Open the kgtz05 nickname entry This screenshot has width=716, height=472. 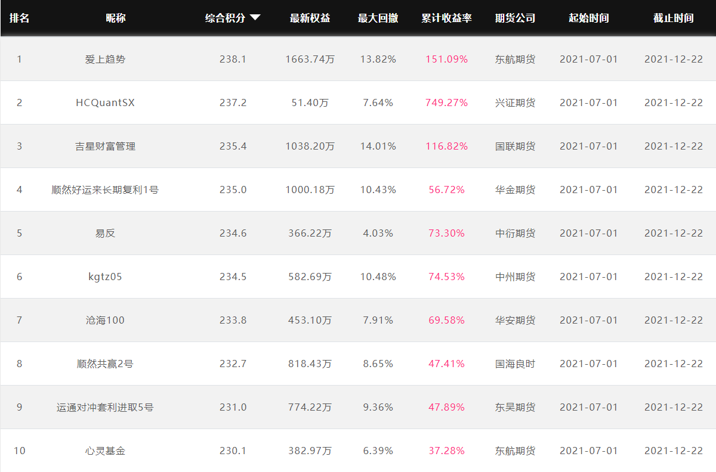(105, 277)
